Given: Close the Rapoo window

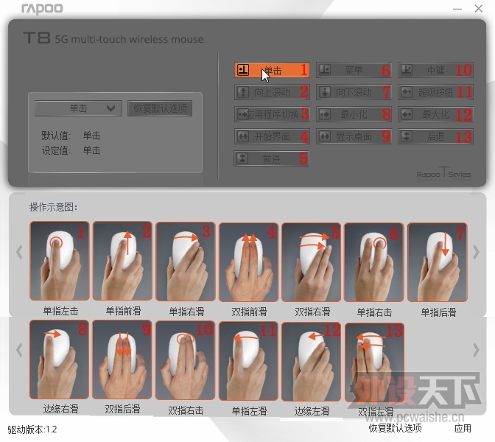Looking at the screenshot, I should tap(479, 9).
